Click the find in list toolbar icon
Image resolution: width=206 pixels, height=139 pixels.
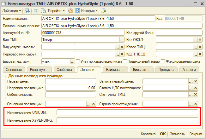tap(27, 11)
